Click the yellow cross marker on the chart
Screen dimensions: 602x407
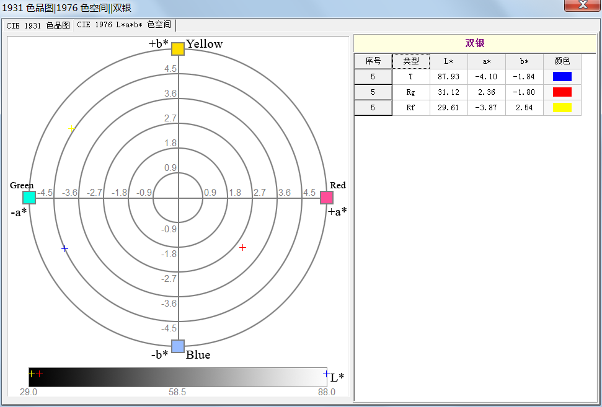[71, 128]
